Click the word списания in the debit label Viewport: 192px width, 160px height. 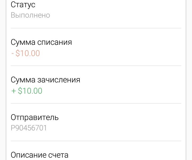click(x=55, y=42)
